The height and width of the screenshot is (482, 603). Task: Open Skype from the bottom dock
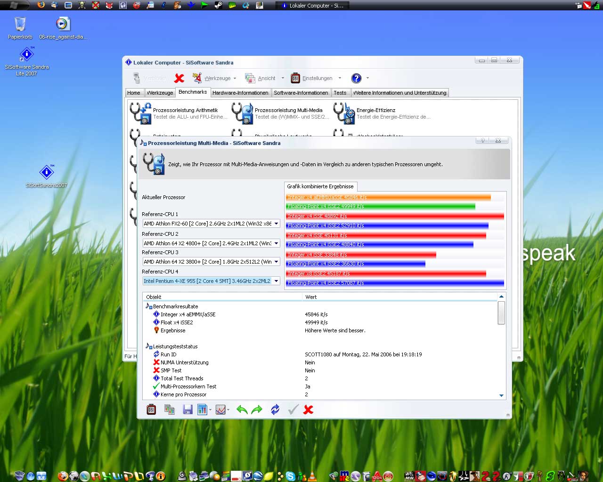(291, 476)
